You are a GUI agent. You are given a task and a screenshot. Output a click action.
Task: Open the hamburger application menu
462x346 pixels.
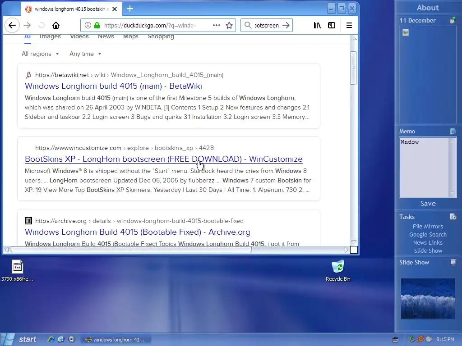[x=349, y=25]
